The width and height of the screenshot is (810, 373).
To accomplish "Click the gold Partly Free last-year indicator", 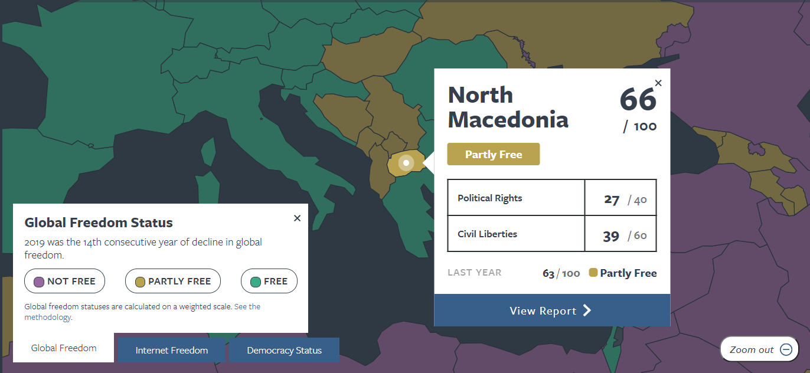I will 593,273.
